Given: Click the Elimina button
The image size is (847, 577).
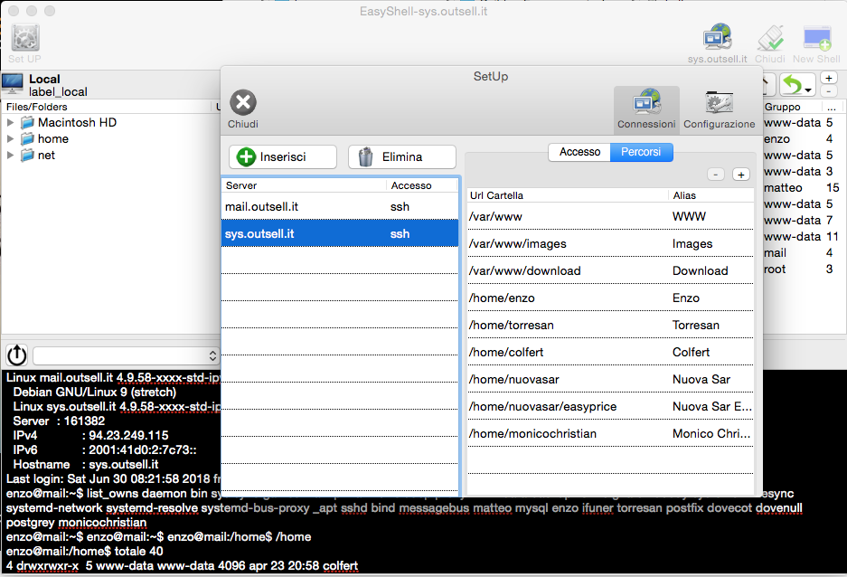Looking at the screenshot, I should click(x=402, y=156).
